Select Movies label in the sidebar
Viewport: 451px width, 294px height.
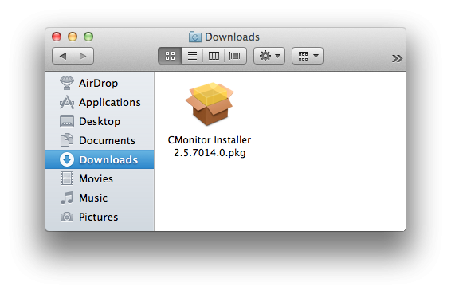point(96,179)
